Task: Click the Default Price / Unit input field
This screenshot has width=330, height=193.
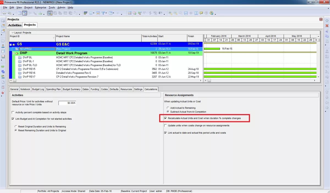Action: click(67, 103)
